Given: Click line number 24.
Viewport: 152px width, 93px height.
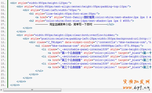Looking at the screenshot, I should coord(3,85).
